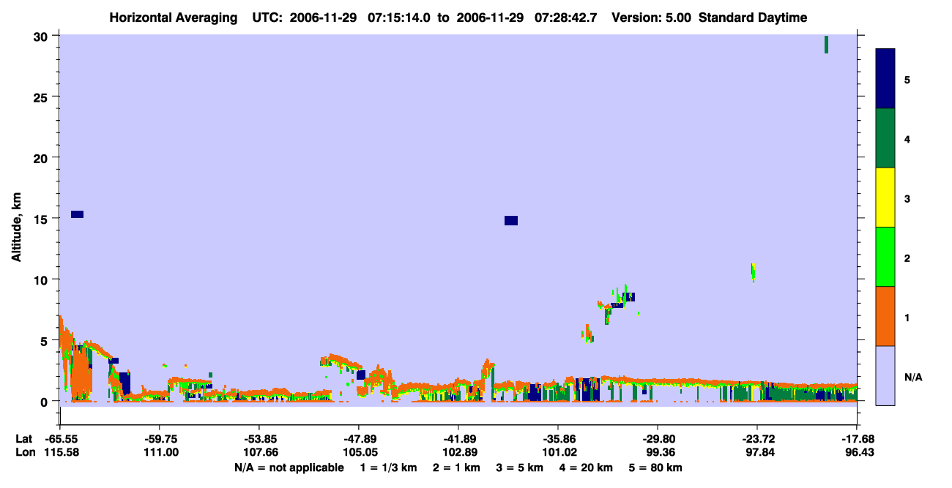Image resolution: width=952 pixels, height=488 pixels.
Task: Click latitude value -59.75
Action: 160,439
